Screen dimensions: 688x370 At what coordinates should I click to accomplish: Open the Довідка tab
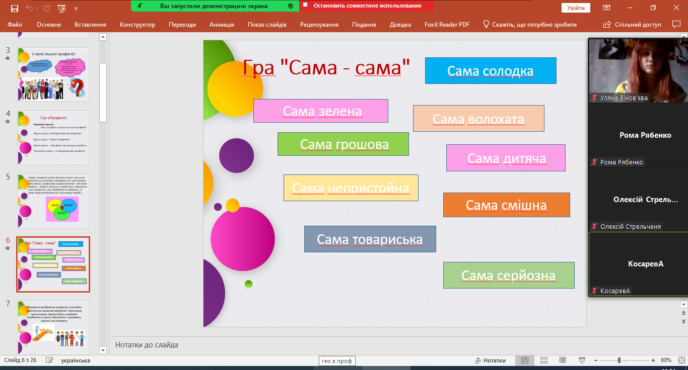point(400,24)
